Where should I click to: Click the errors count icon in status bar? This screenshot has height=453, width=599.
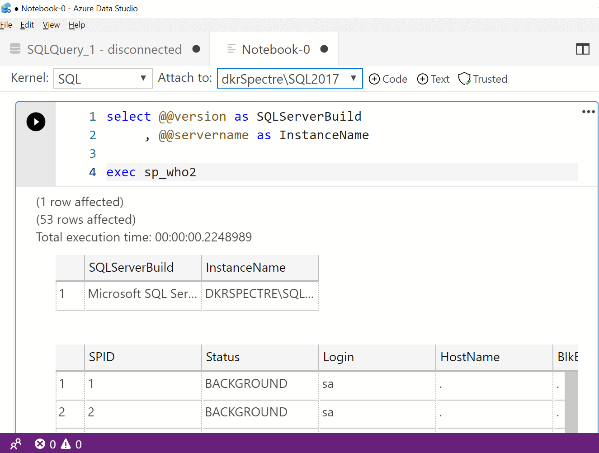(40, 444)
